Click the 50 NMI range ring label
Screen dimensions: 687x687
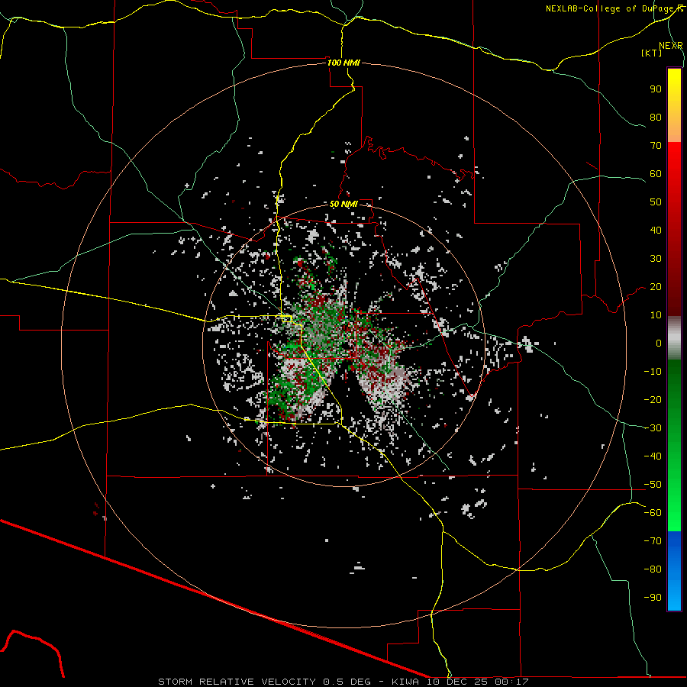[x=343, y=204]
